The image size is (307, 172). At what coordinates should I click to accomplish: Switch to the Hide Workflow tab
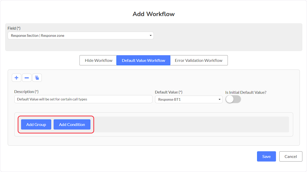click(98, 60)
